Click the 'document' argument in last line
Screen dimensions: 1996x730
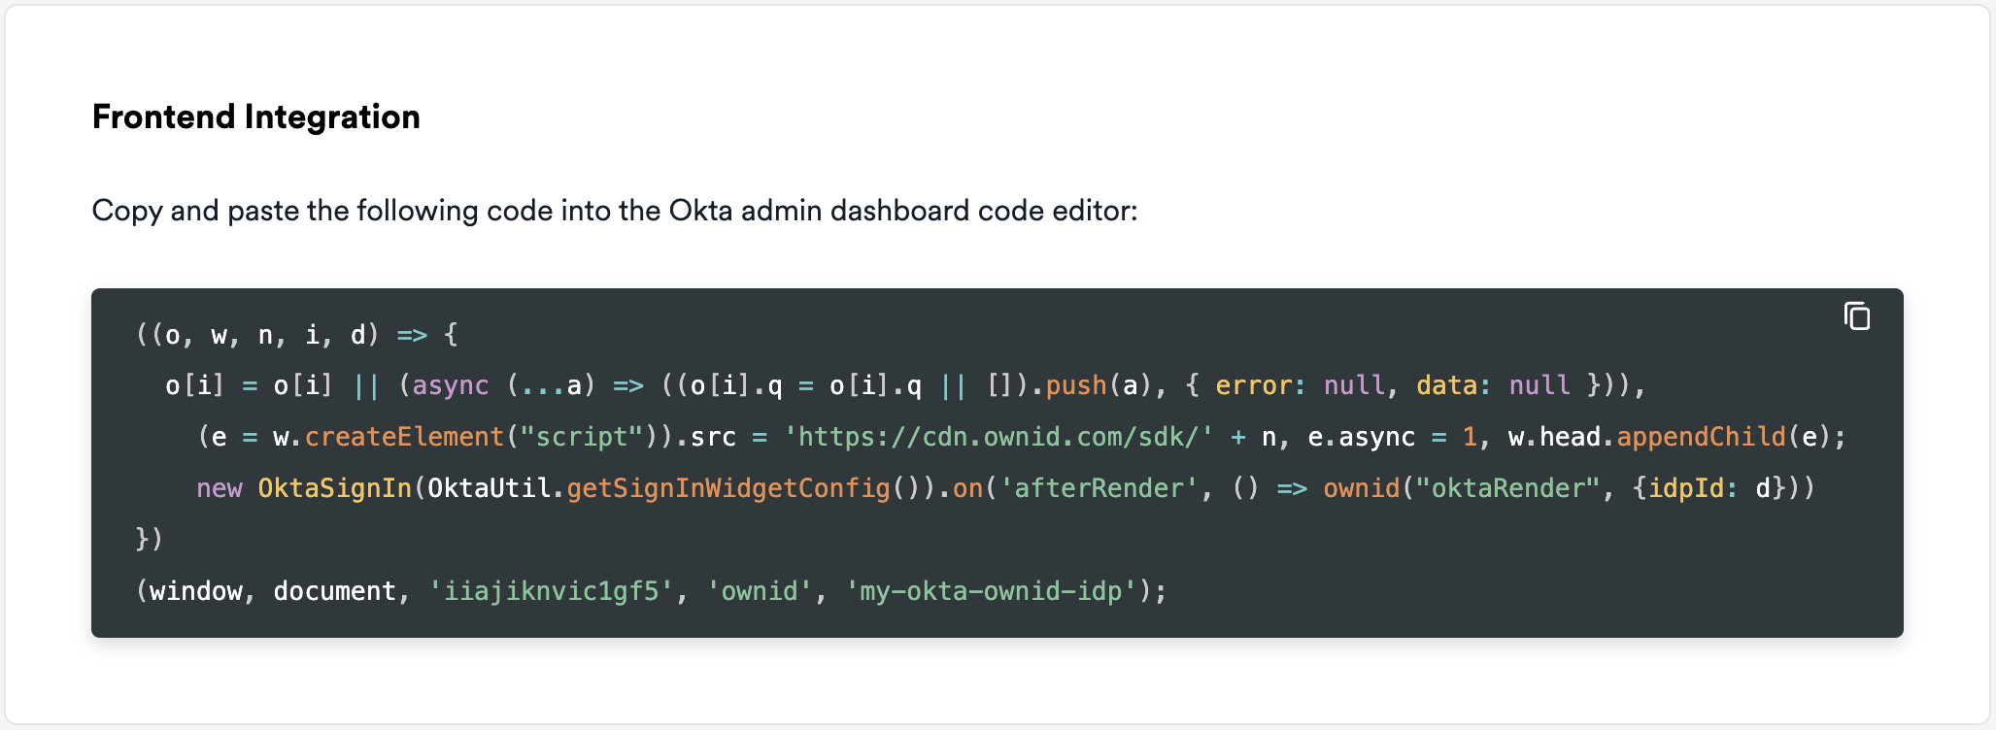(334, 591)
